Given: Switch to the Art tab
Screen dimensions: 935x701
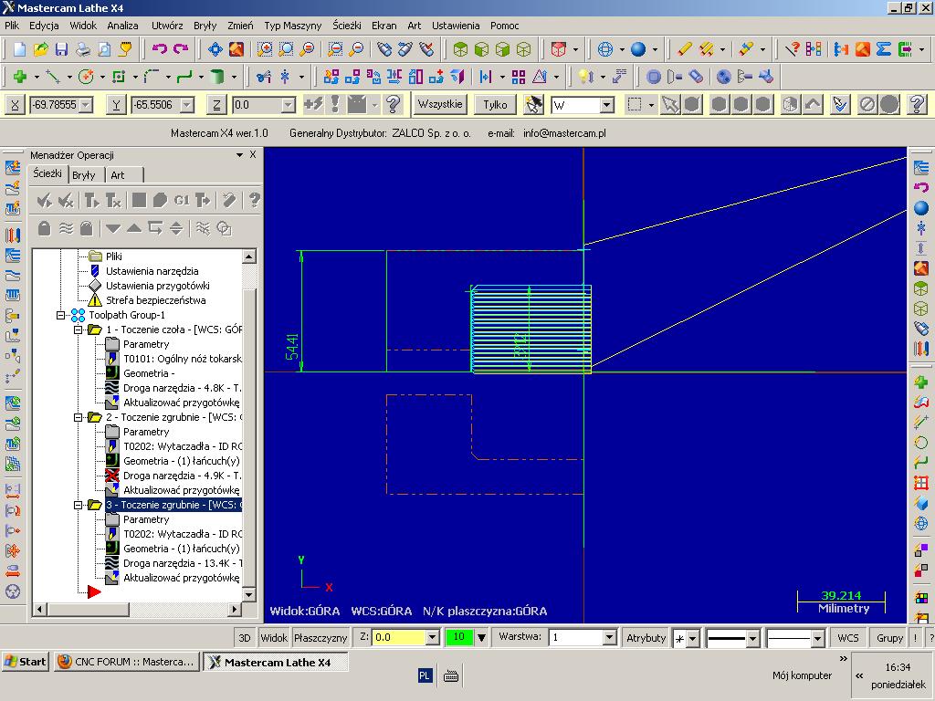Looking at the screenshot, I should tap(118, 175).
